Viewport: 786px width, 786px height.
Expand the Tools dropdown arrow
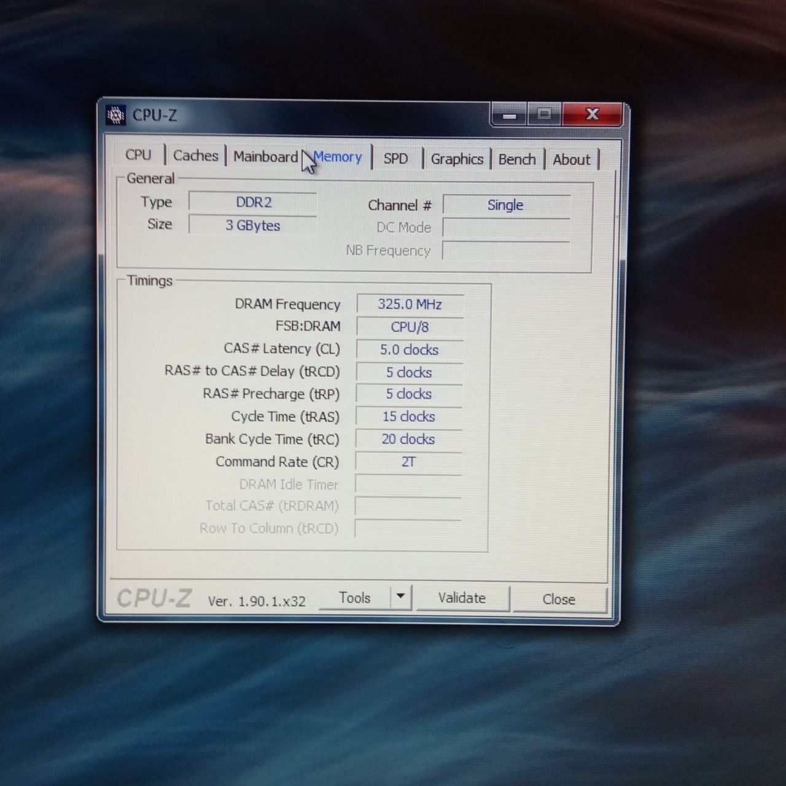click(x=400, y=597)
